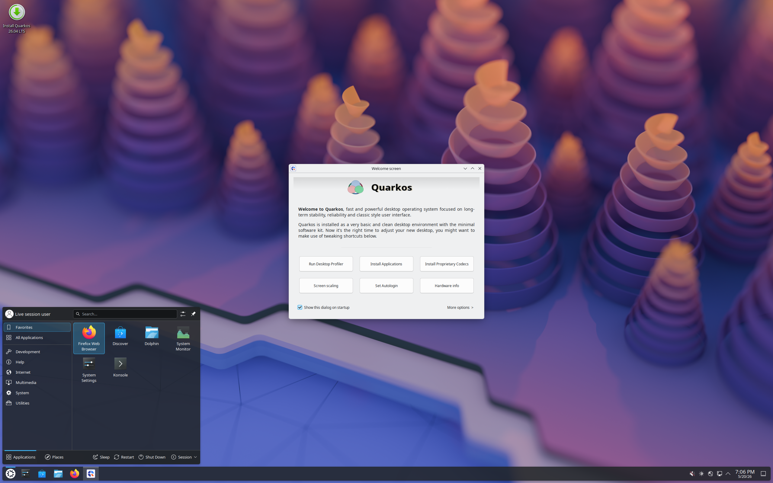Screen dimensions: 773x483
Task: Click the Install Applications button
Action: 386,264
